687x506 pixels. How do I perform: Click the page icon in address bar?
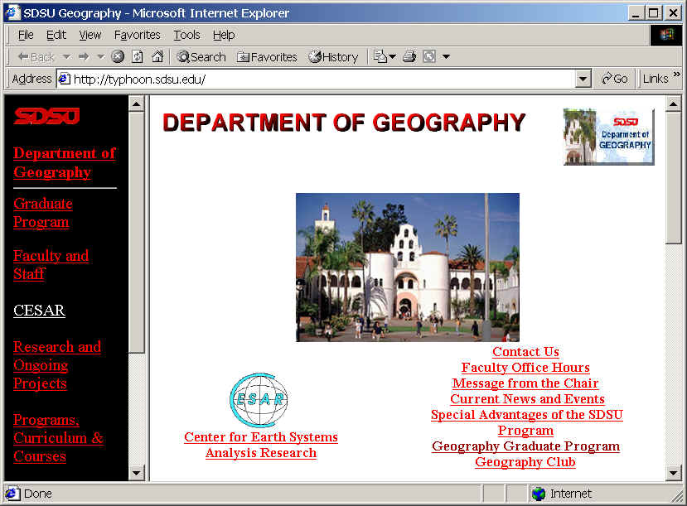pyautogui.click(x=65, y=80)
